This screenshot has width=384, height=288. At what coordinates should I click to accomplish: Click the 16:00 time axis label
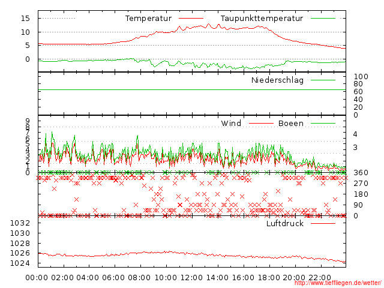[x=243, y=277]
